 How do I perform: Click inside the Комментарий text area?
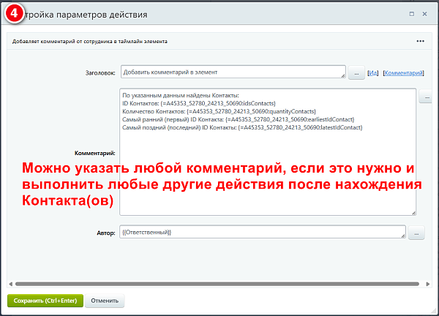click(268, 152)
